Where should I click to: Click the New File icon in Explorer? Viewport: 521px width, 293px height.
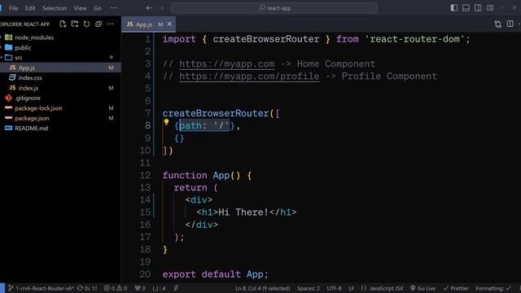(x=63, y=24)
